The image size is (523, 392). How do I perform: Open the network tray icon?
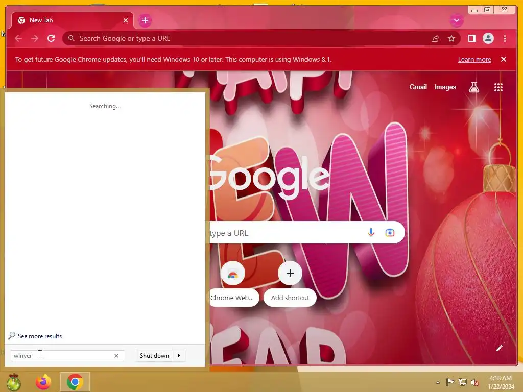coord(463,382)
